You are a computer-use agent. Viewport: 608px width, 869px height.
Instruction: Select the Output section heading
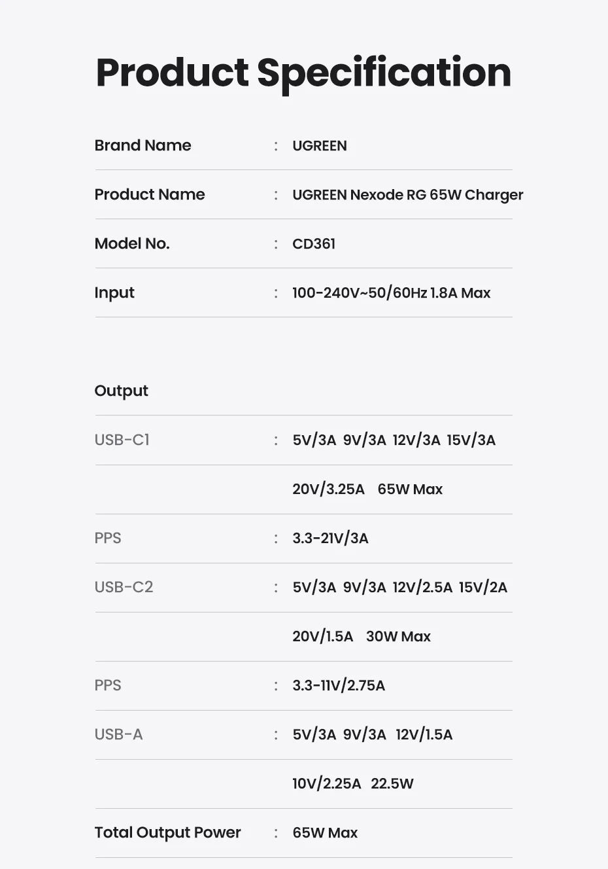coord(121,391)
